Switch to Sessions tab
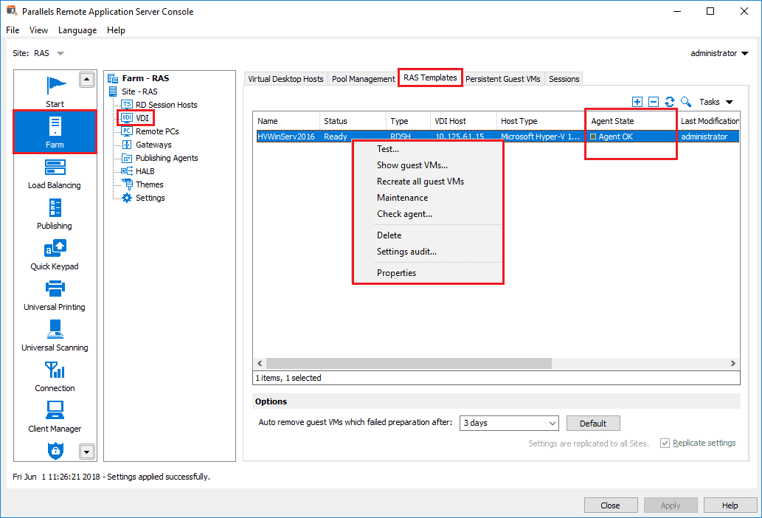The width and height of the screenshot is (762, 518). click(564, 79)
